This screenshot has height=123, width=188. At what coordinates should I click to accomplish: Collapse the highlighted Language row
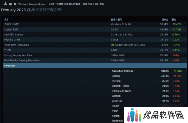tap(95, 66)
